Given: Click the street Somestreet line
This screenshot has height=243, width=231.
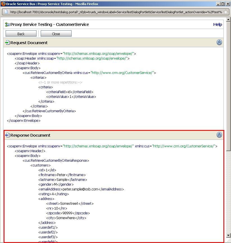Looking at the screenshot, I should [70, 203].
